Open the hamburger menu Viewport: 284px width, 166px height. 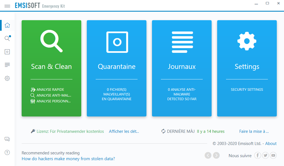click(7, 6)
